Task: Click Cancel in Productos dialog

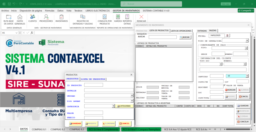Action: (x=124, y=124)
